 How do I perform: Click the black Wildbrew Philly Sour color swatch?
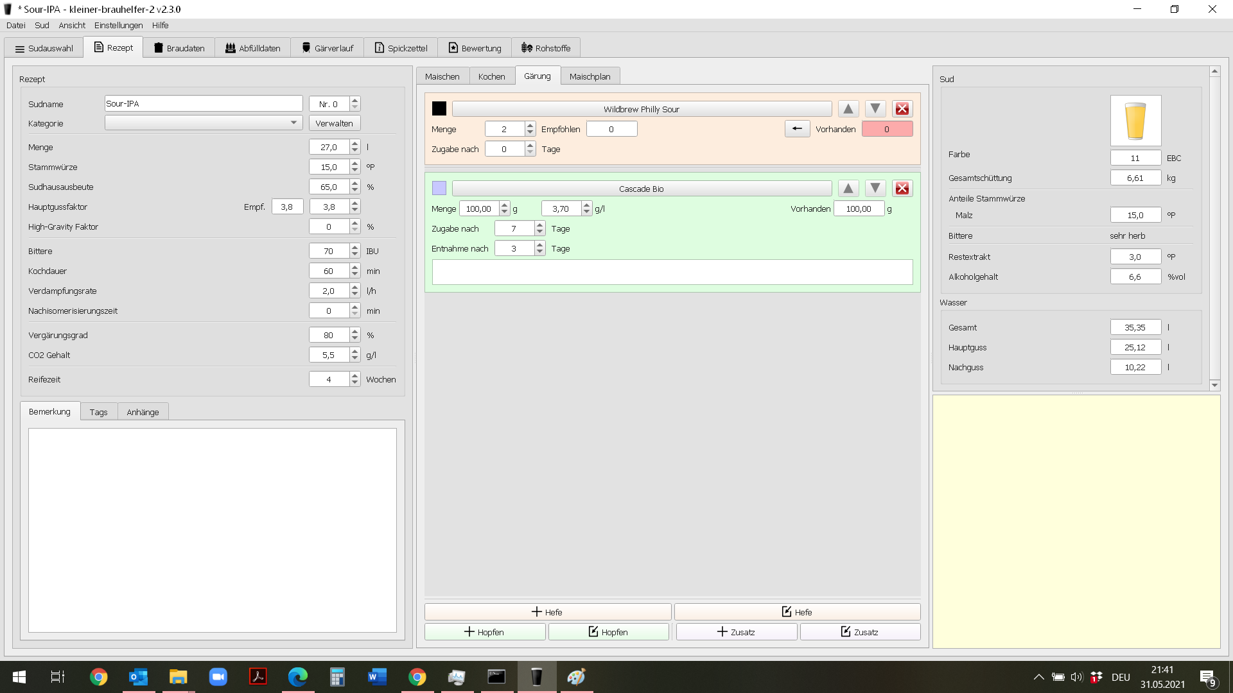coord(439,109)
